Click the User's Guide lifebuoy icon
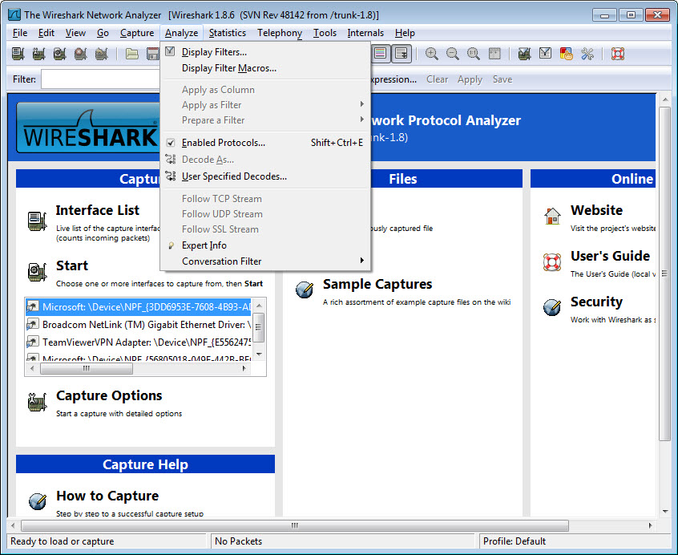The width and height of the screenshot is (678, 555). tap(552, 262)
